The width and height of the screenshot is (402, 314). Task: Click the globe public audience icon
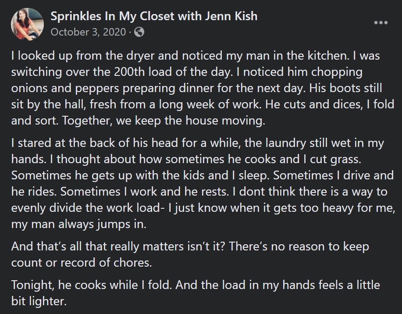139,32
